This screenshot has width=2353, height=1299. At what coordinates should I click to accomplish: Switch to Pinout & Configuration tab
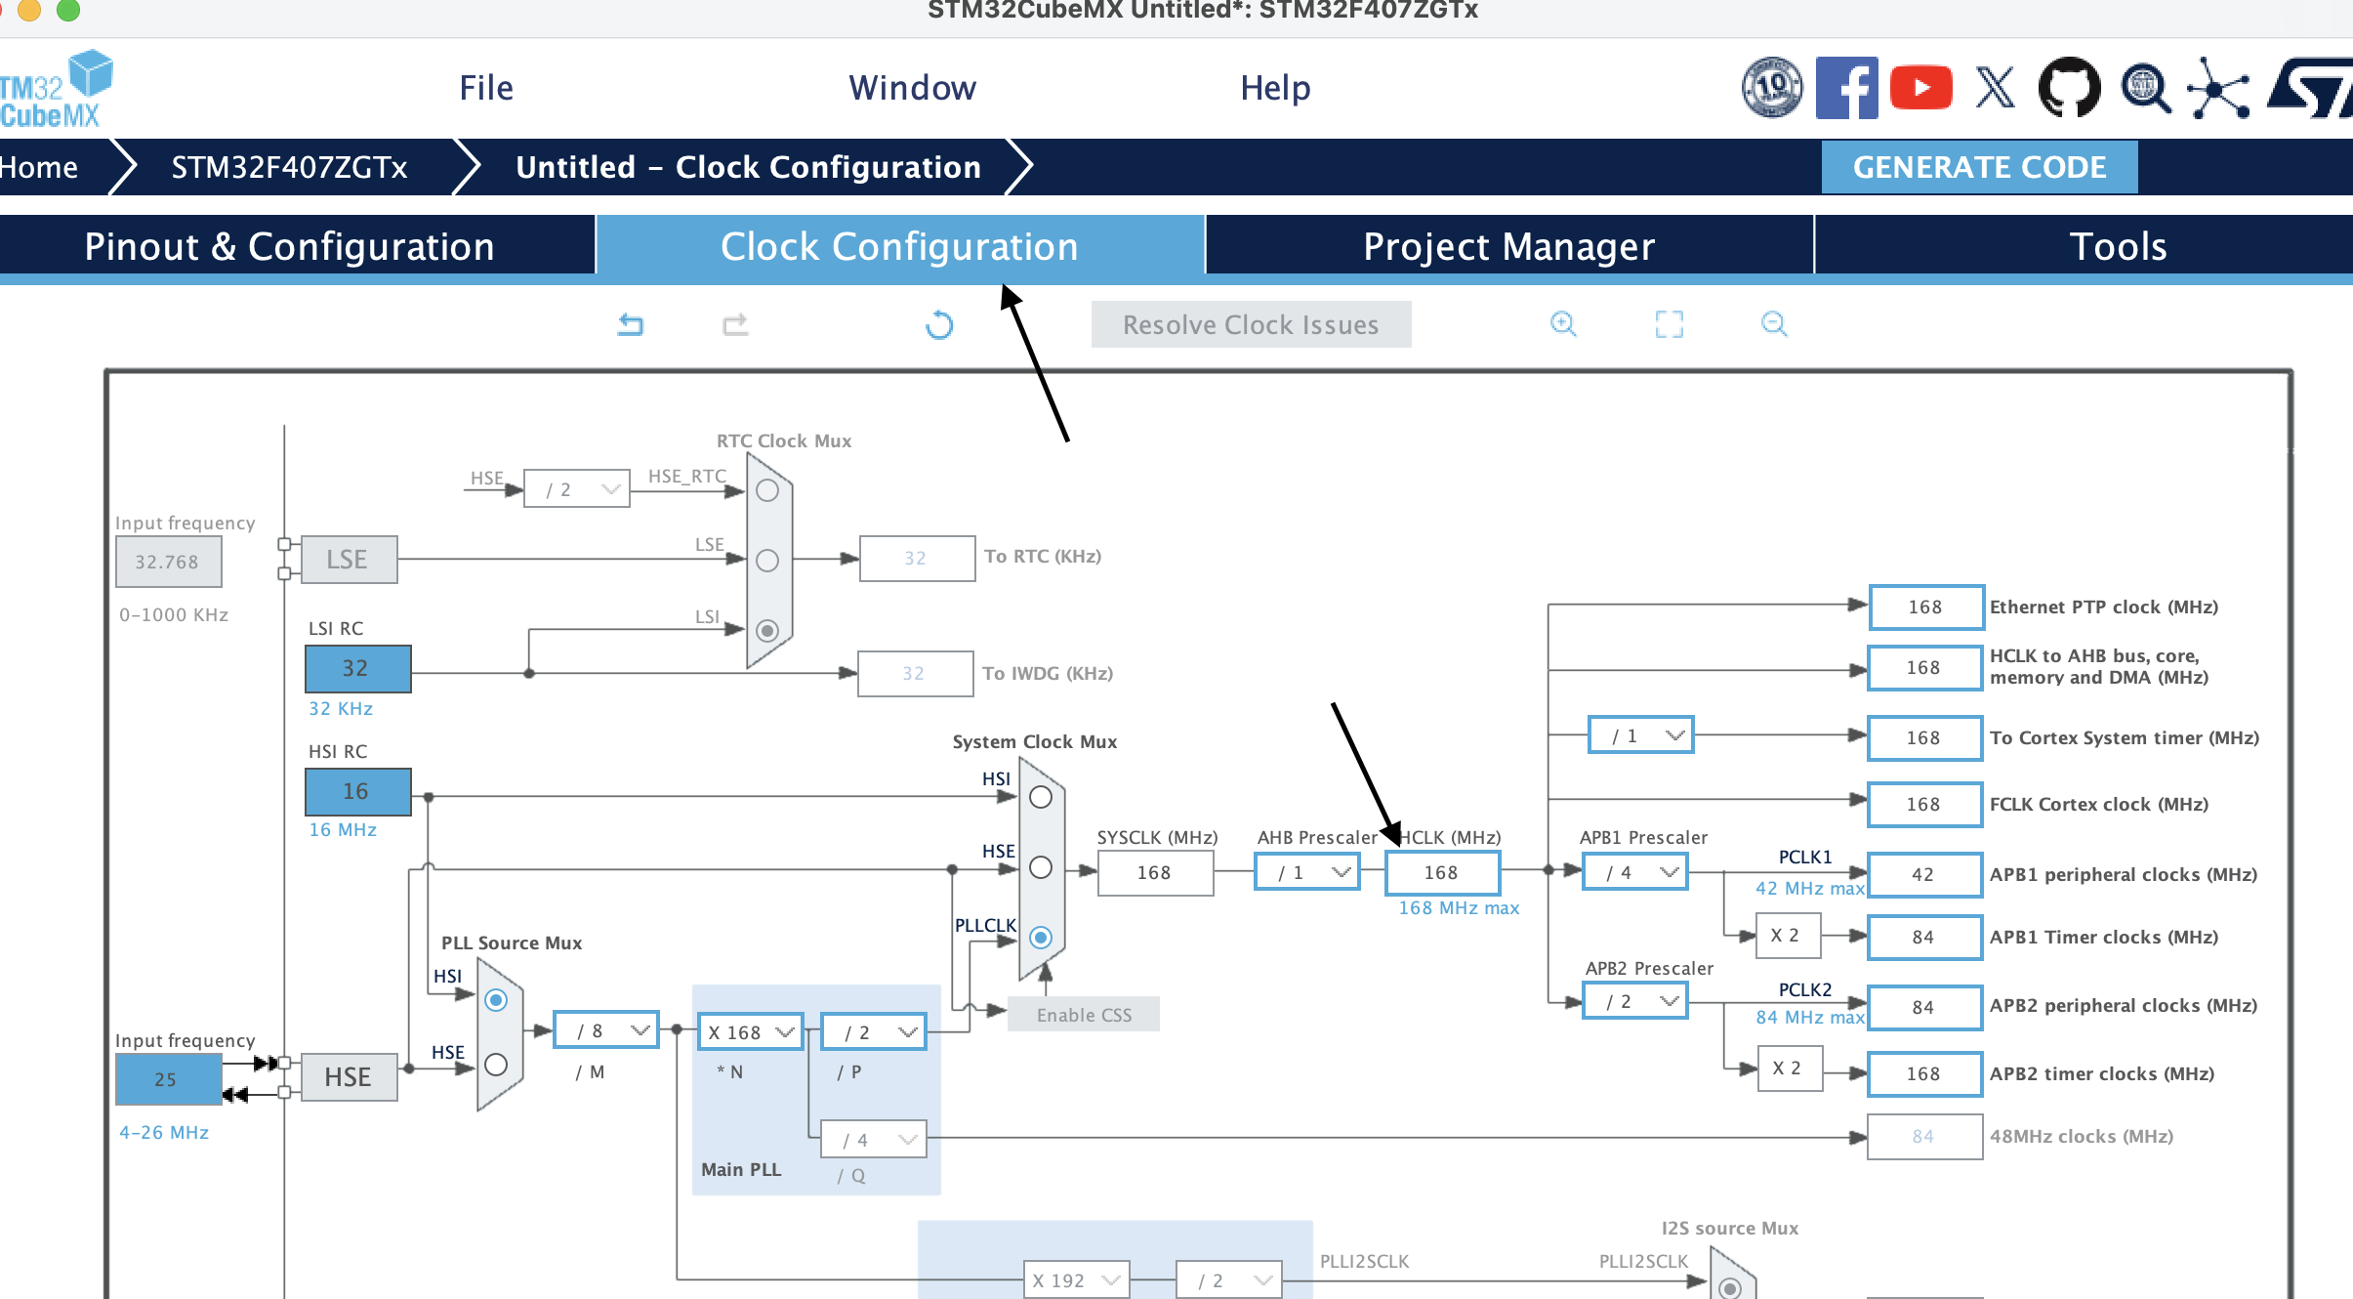tap(290, 246)
